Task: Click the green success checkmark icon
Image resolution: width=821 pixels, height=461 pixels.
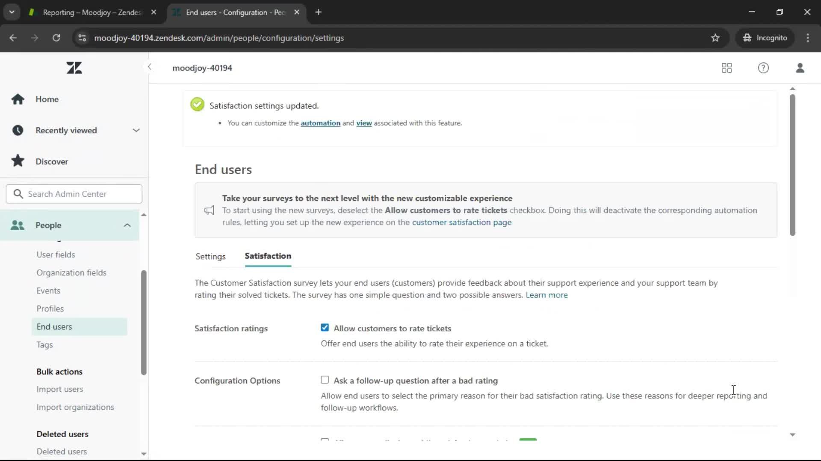Action: coord(197,104)
